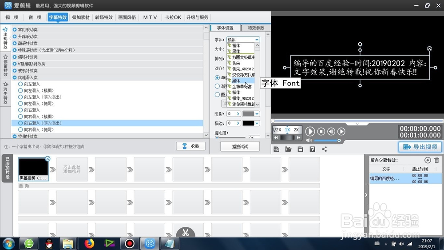Click 收起 collapse button

[190, 146]
